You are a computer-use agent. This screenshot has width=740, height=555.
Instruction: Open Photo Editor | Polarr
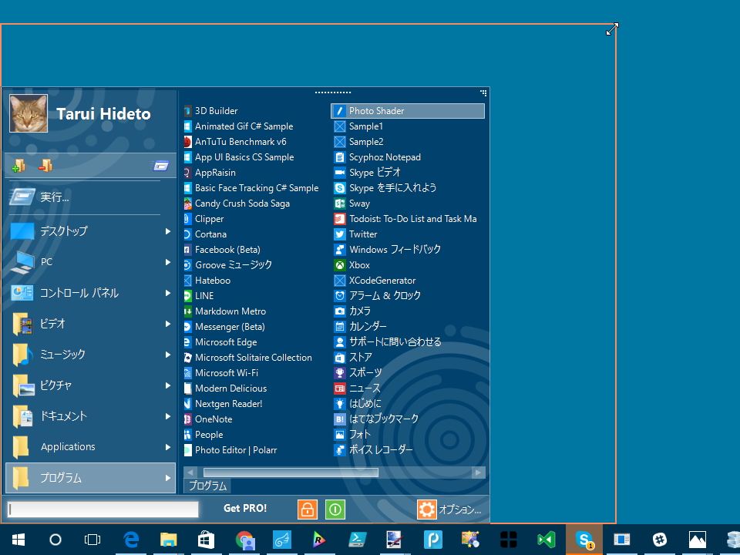[x=230, y=450]
